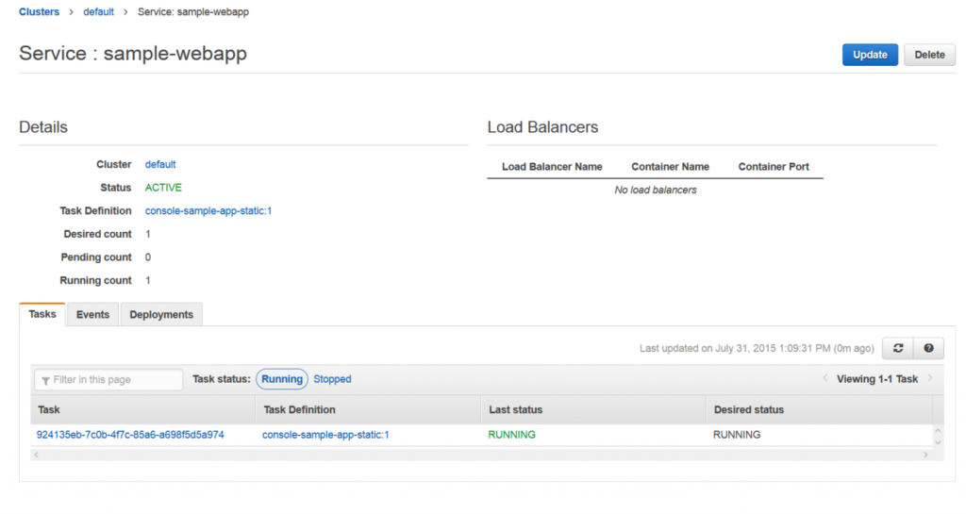
Task: Click the table's horizontal scrollbar track
Action: [x=480, y=455]
